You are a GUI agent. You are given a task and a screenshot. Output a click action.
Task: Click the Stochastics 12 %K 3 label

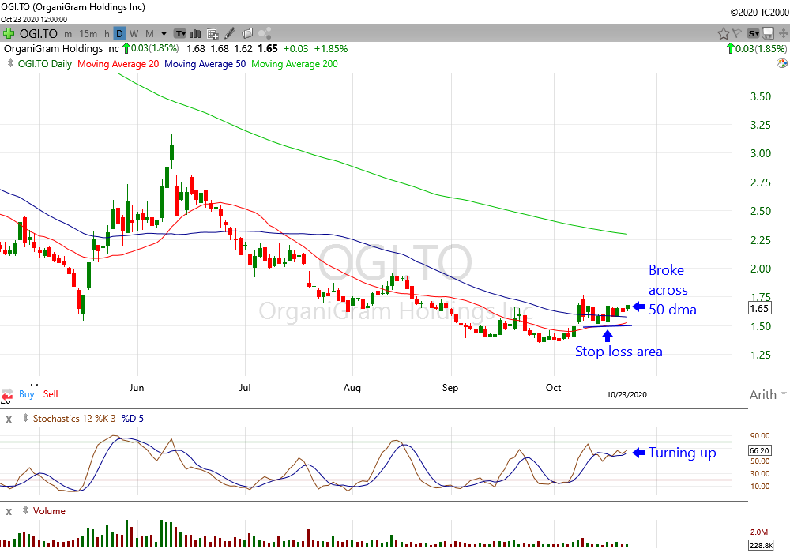74,419
